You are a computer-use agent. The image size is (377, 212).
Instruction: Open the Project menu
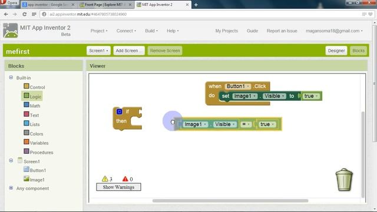[x=99, y=31]
